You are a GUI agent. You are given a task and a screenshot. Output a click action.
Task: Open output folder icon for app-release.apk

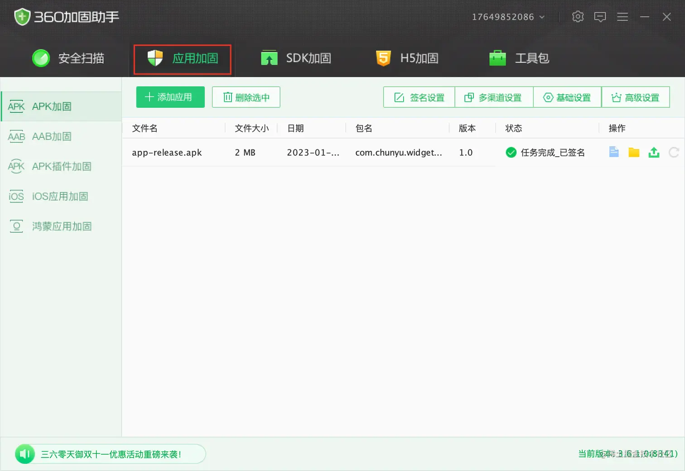[634, 152]
